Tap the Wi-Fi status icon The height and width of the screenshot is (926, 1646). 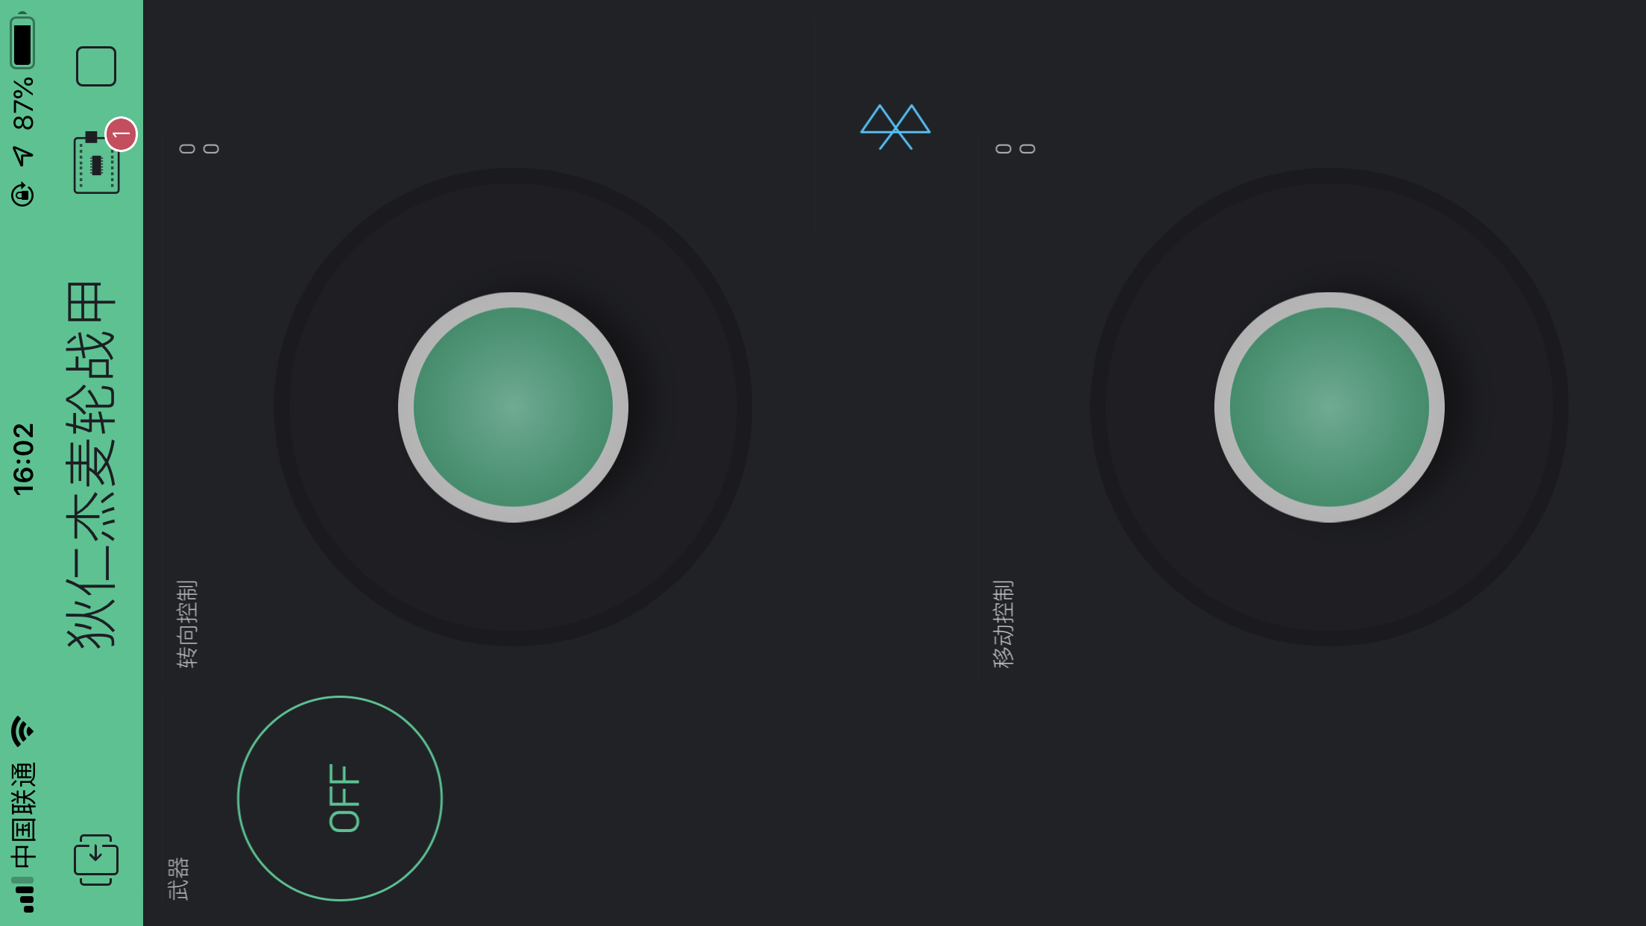tap(22, 731)
